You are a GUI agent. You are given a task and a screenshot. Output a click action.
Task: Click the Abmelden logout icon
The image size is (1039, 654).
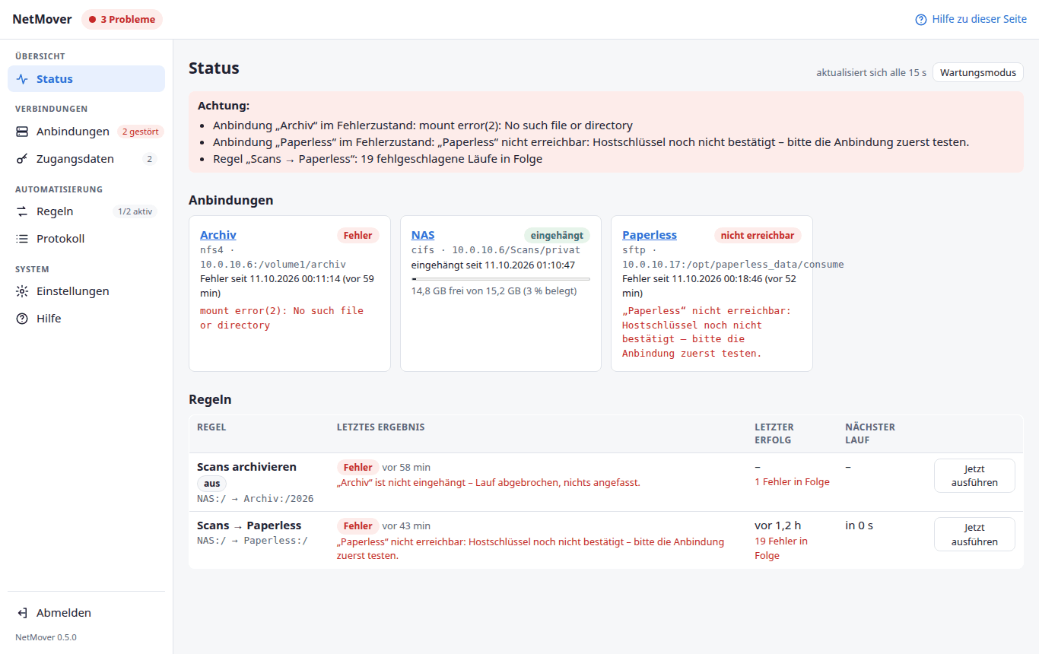click(x=22, y=613)
